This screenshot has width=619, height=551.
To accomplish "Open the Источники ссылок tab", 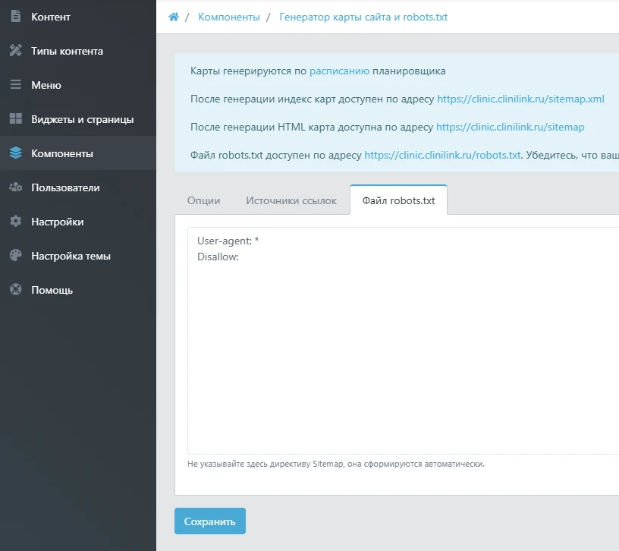I will click(291, 200).
